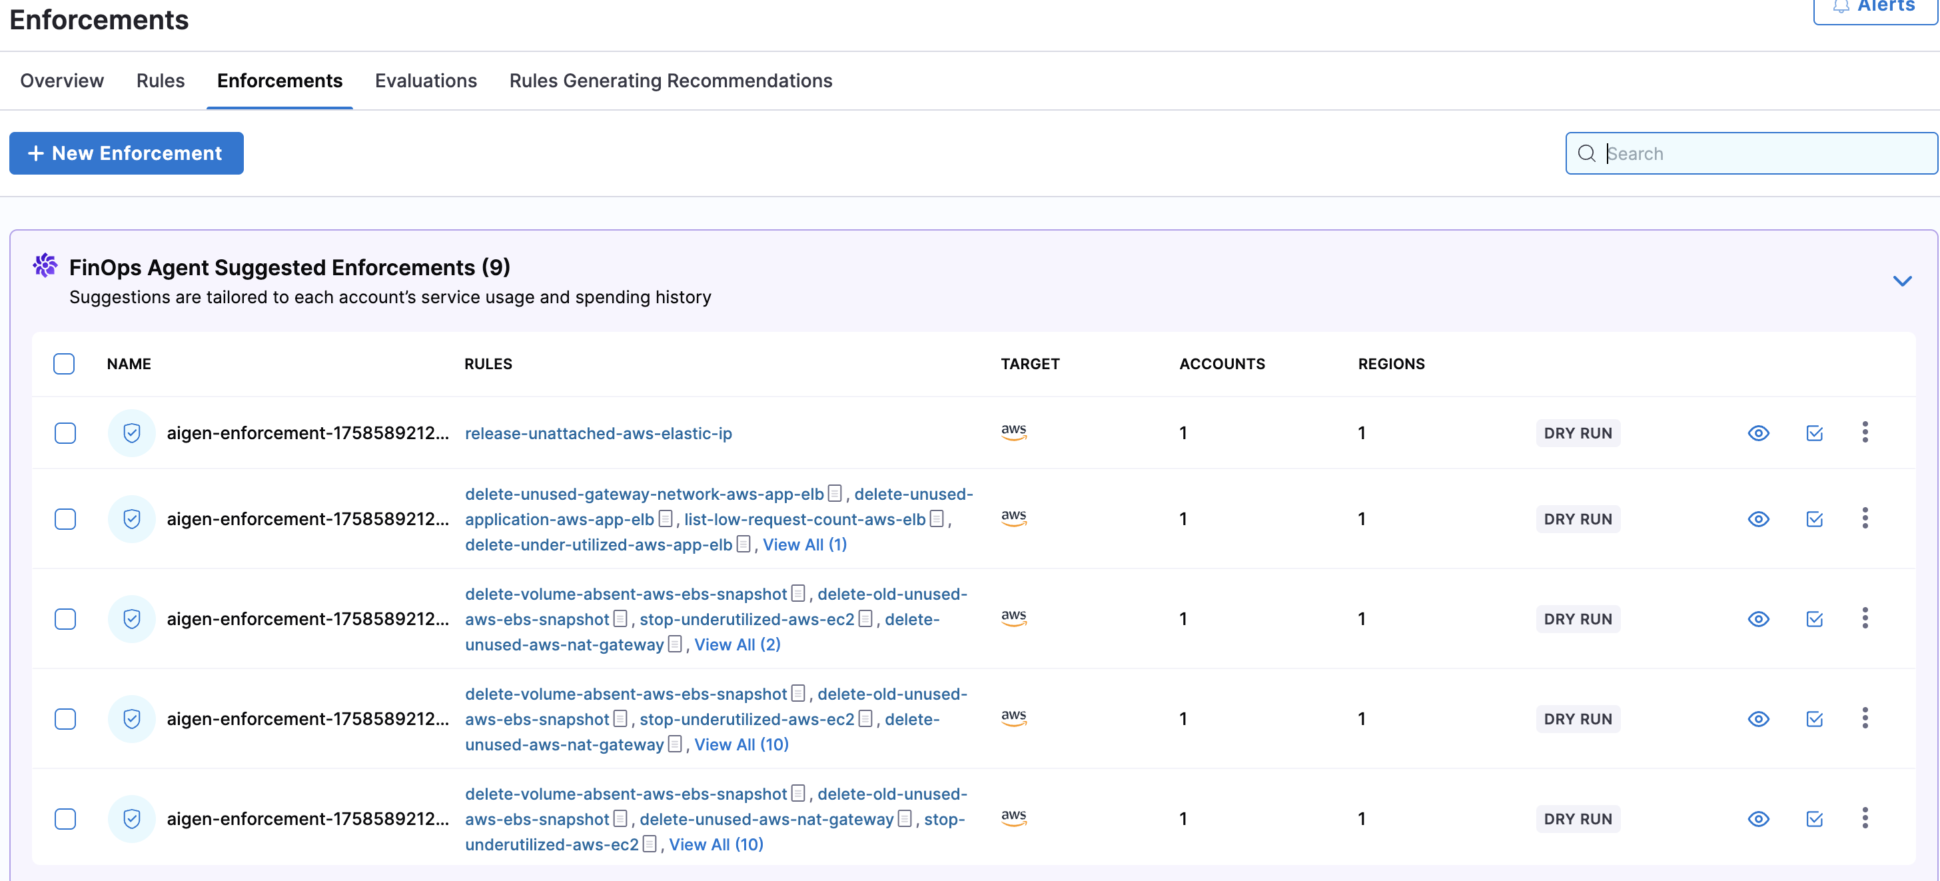The image size is (1940, 881).
Task: Click shield icon on fourth enforcement row
Action: click(x=132, y=719)
